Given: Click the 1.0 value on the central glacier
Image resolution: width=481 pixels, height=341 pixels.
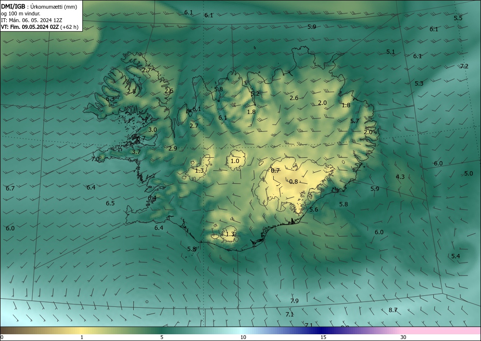Looking at the screenshot, I should [235, 161].
